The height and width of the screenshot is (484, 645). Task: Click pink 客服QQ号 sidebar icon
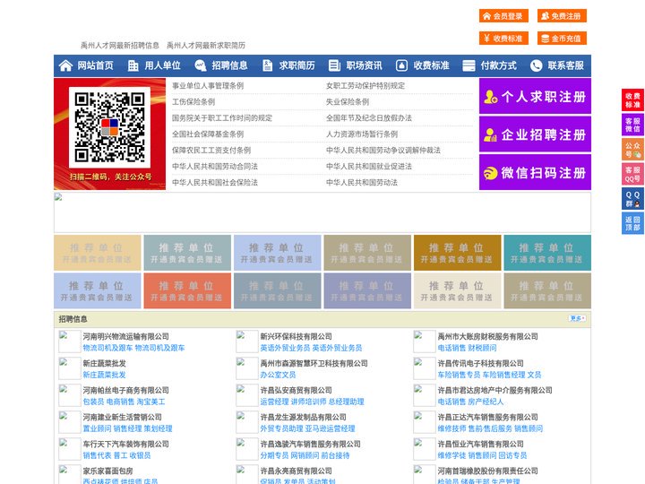pos(632,174)
